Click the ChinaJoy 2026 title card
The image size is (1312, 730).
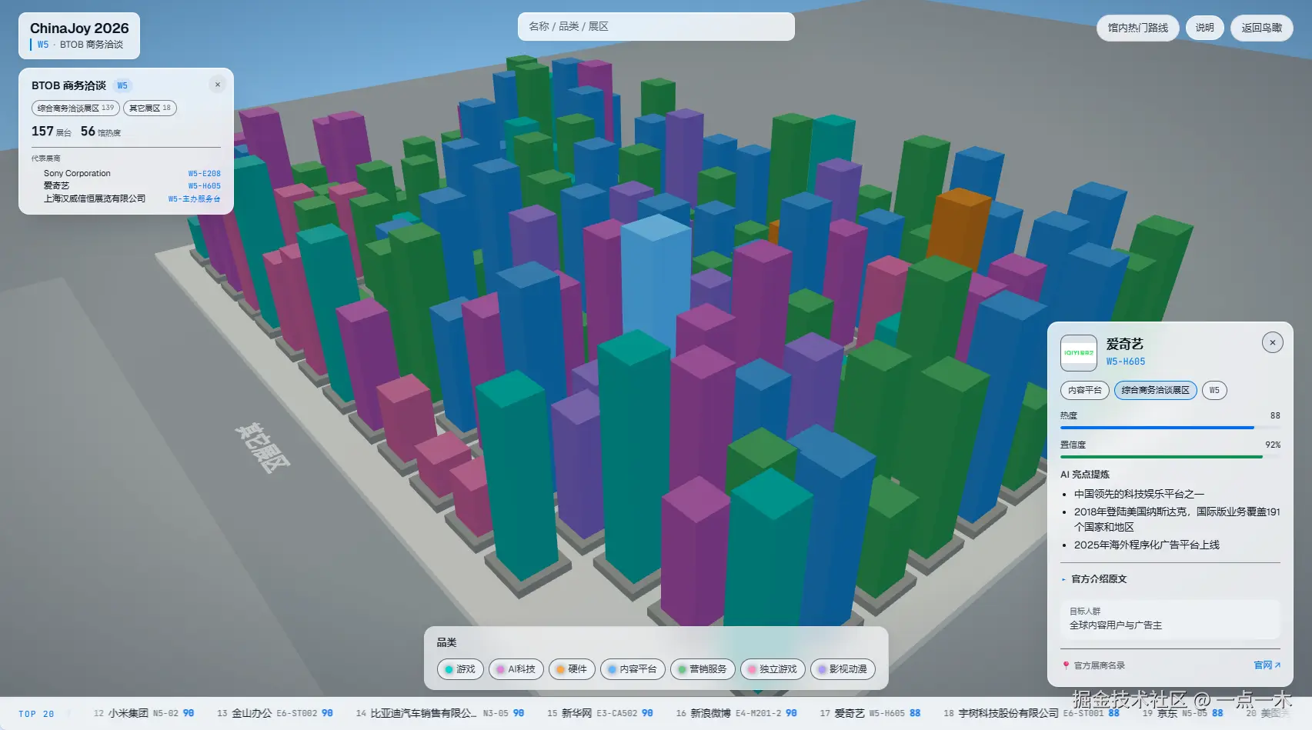click(x=79, y=35)
